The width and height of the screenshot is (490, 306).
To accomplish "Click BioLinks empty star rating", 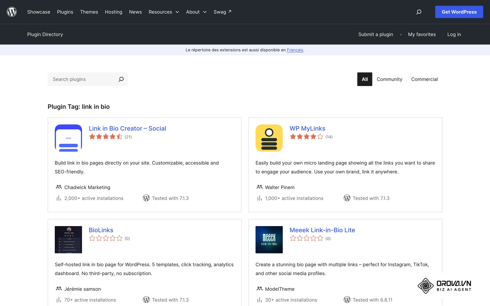I will click(106, 238).
